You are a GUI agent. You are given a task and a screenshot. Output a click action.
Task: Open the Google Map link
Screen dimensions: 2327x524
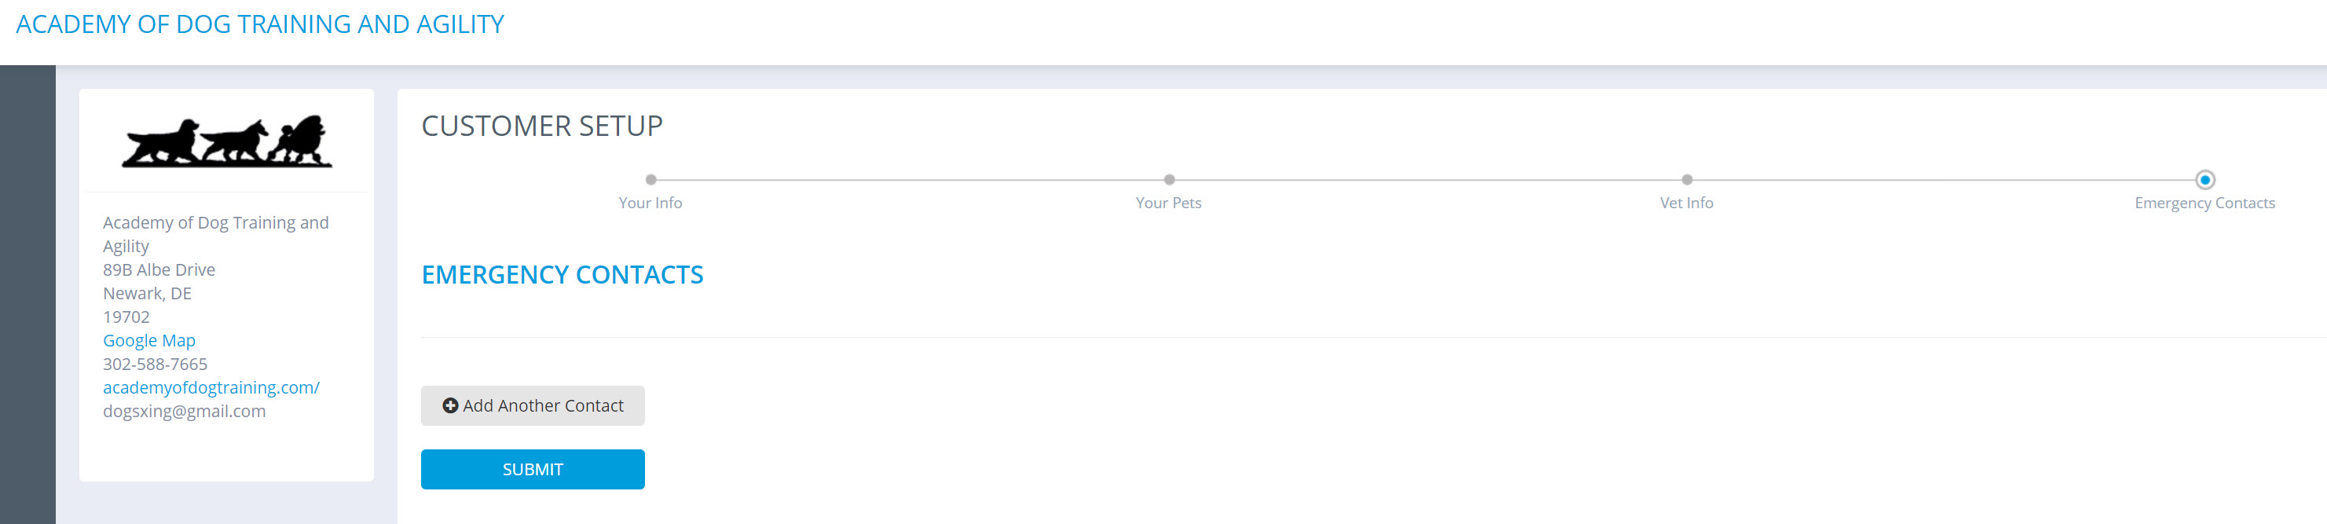click(x=149, y=341)
